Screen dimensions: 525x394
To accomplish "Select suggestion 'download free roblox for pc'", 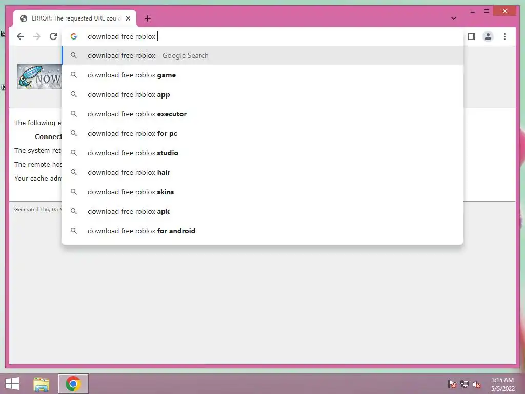I will point(262,133).
